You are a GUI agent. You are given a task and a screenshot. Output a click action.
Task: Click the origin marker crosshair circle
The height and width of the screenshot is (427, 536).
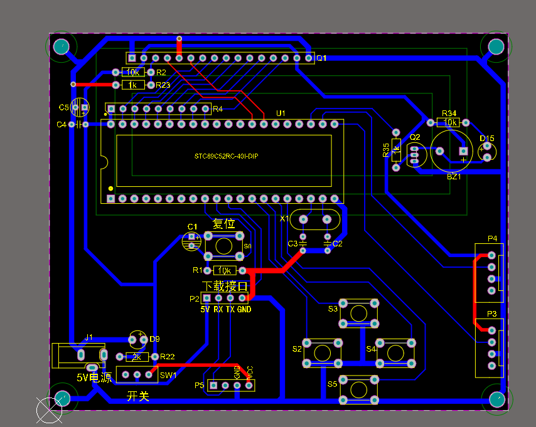pyautogui.click(x=49, y=410)
